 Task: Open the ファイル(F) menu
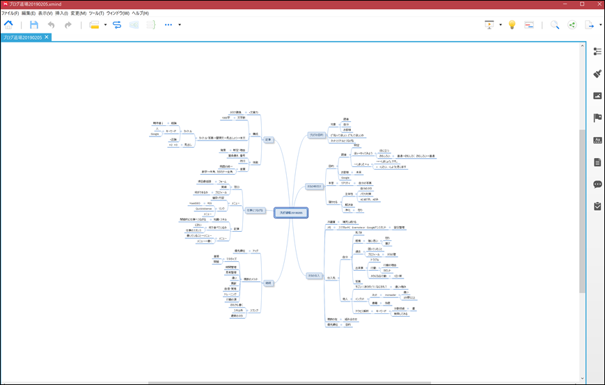[10, 13]
